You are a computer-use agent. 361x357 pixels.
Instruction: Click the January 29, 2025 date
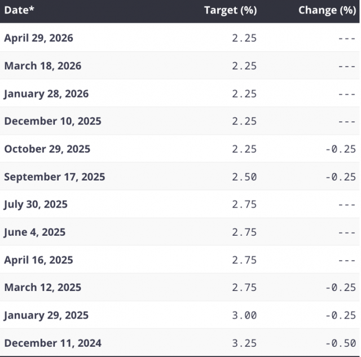point(46,315)
